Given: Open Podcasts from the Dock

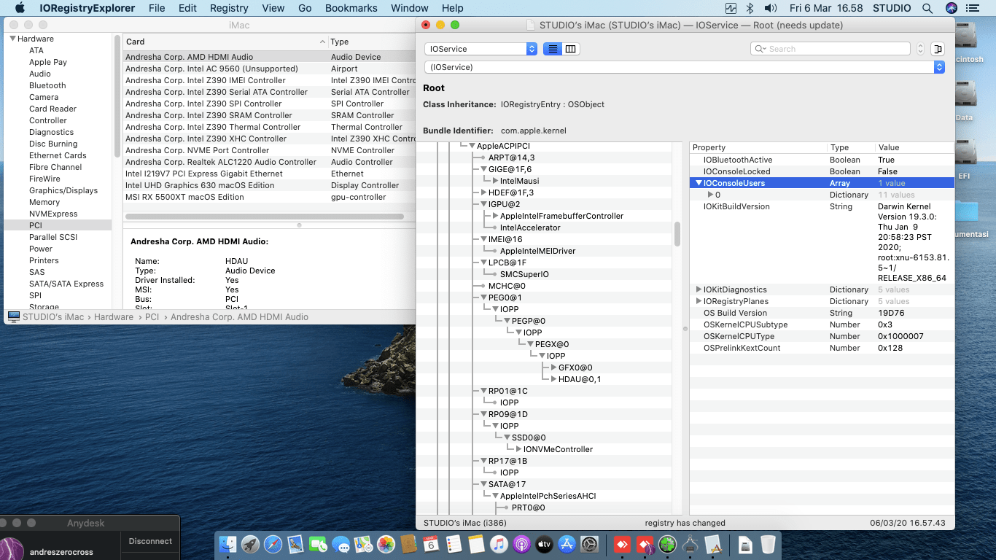Looking at the screenshot, I should point(521,544).
